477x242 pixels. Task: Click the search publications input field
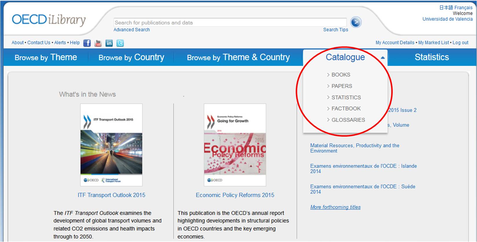click(x=230, y=22)
